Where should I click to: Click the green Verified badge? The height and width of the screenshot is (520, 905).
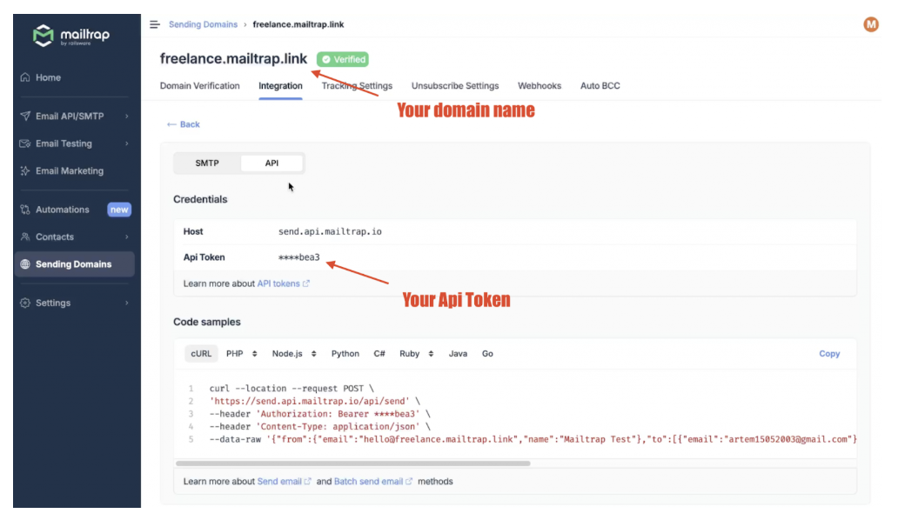point(342,59)
